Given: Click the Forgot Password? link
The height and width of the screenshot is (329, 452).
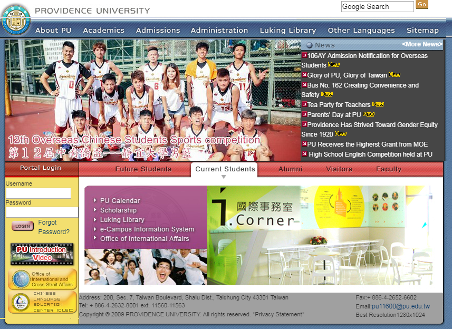Looking at the screenshot, I should pyautogui.click(x=54, y=227).
